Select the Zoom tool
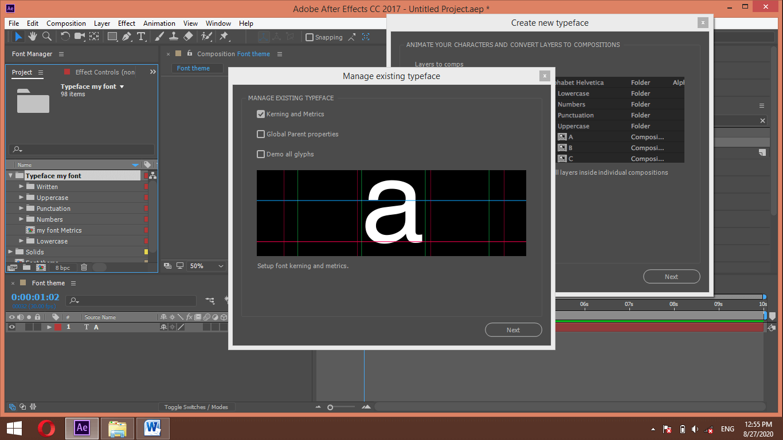The height and width of the screenshot is (440, 783). pos(47,37)
